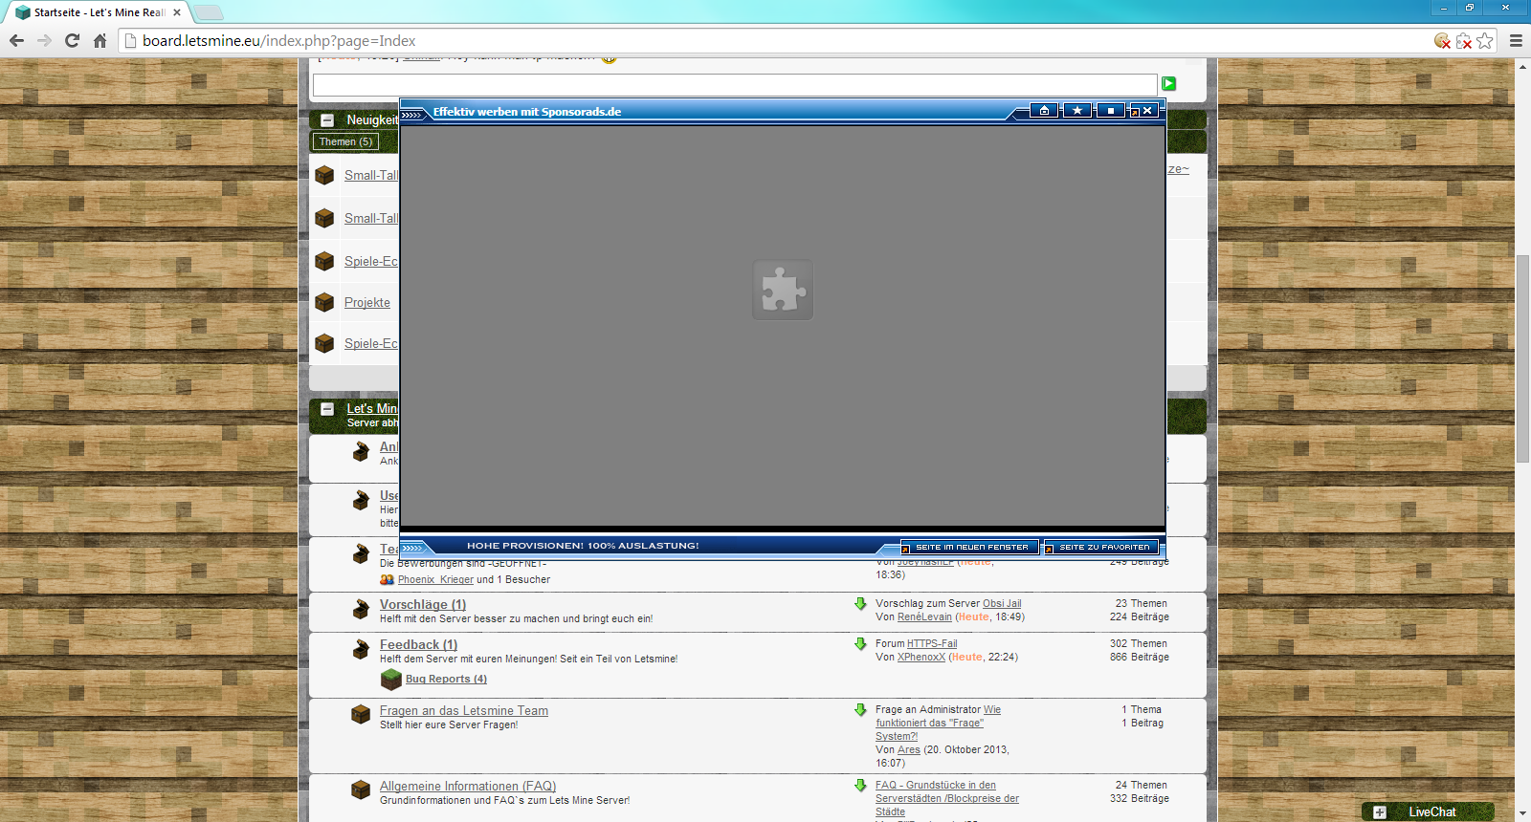1531x822 pixels.
Task: Click the blocked cookies icon in address bar
Action: [x=1442, y=40]
